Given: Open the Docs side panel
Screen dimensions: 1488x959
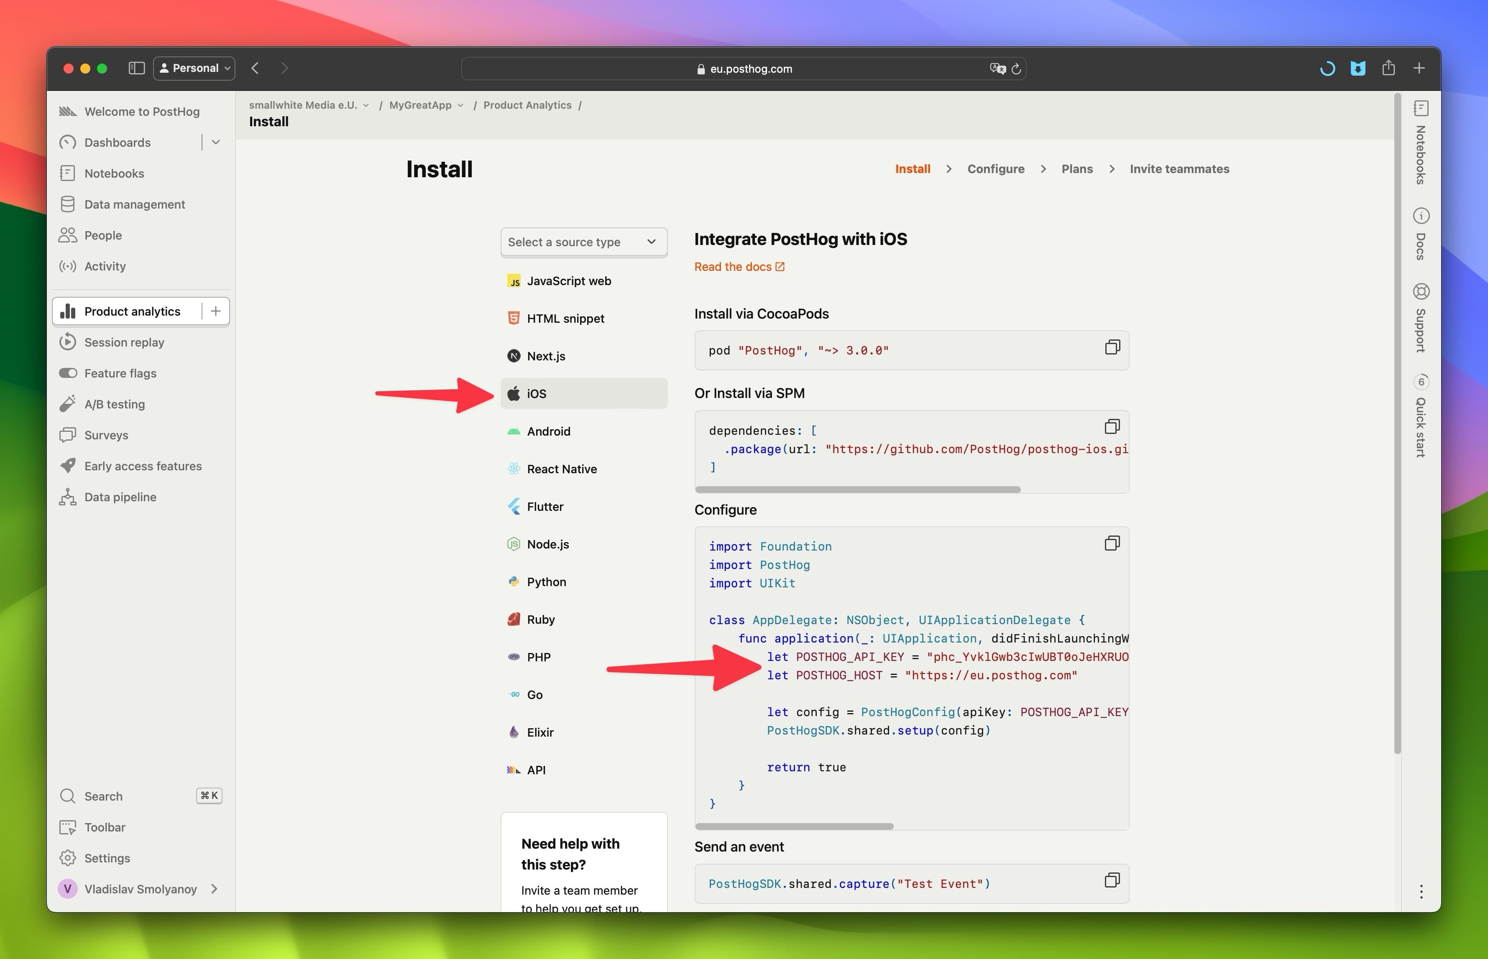Looking at the screenshot, I should tap(1420, 234).
